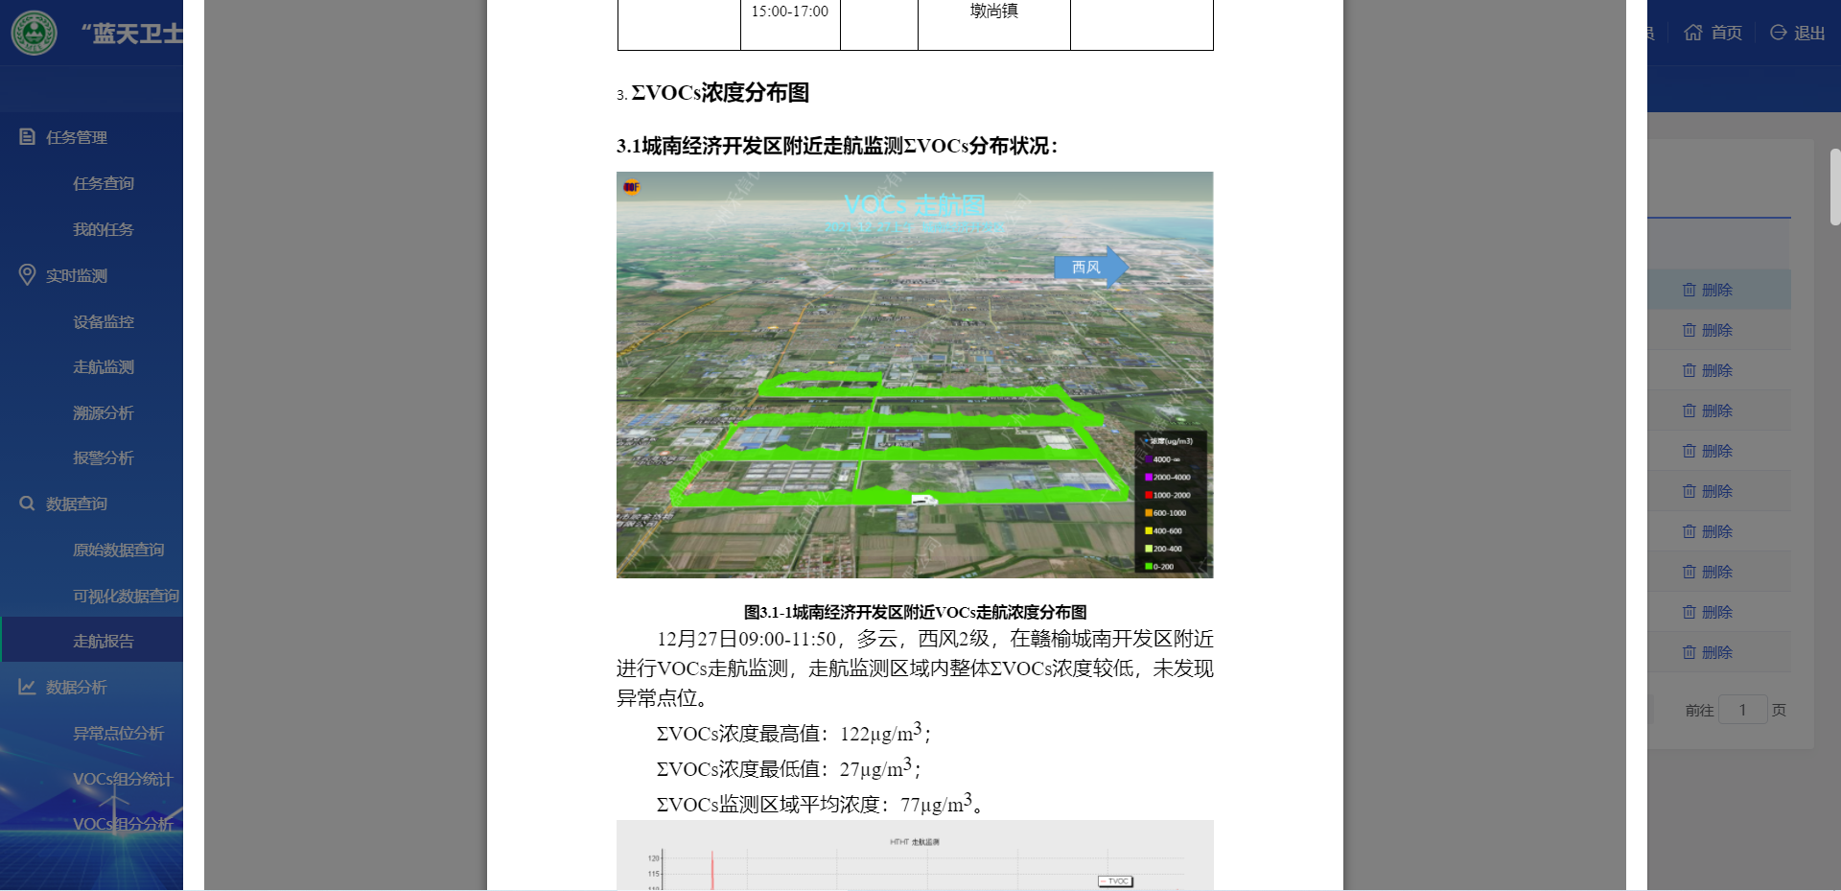Open 我的任务 menu item
This screenshot has width=1841, height=891.
pos(104,229)
